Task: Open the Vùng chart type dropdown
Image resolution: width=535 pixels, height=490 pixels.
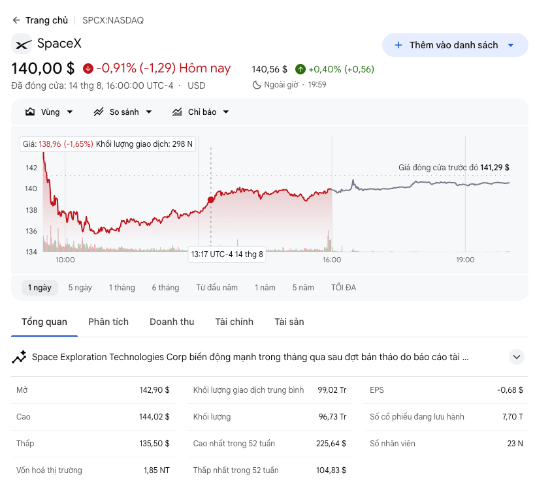Action: click(x=49, y=112)
